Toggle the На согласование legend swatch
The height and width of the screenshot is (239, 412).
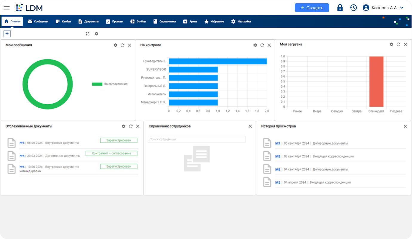(97, 84)
